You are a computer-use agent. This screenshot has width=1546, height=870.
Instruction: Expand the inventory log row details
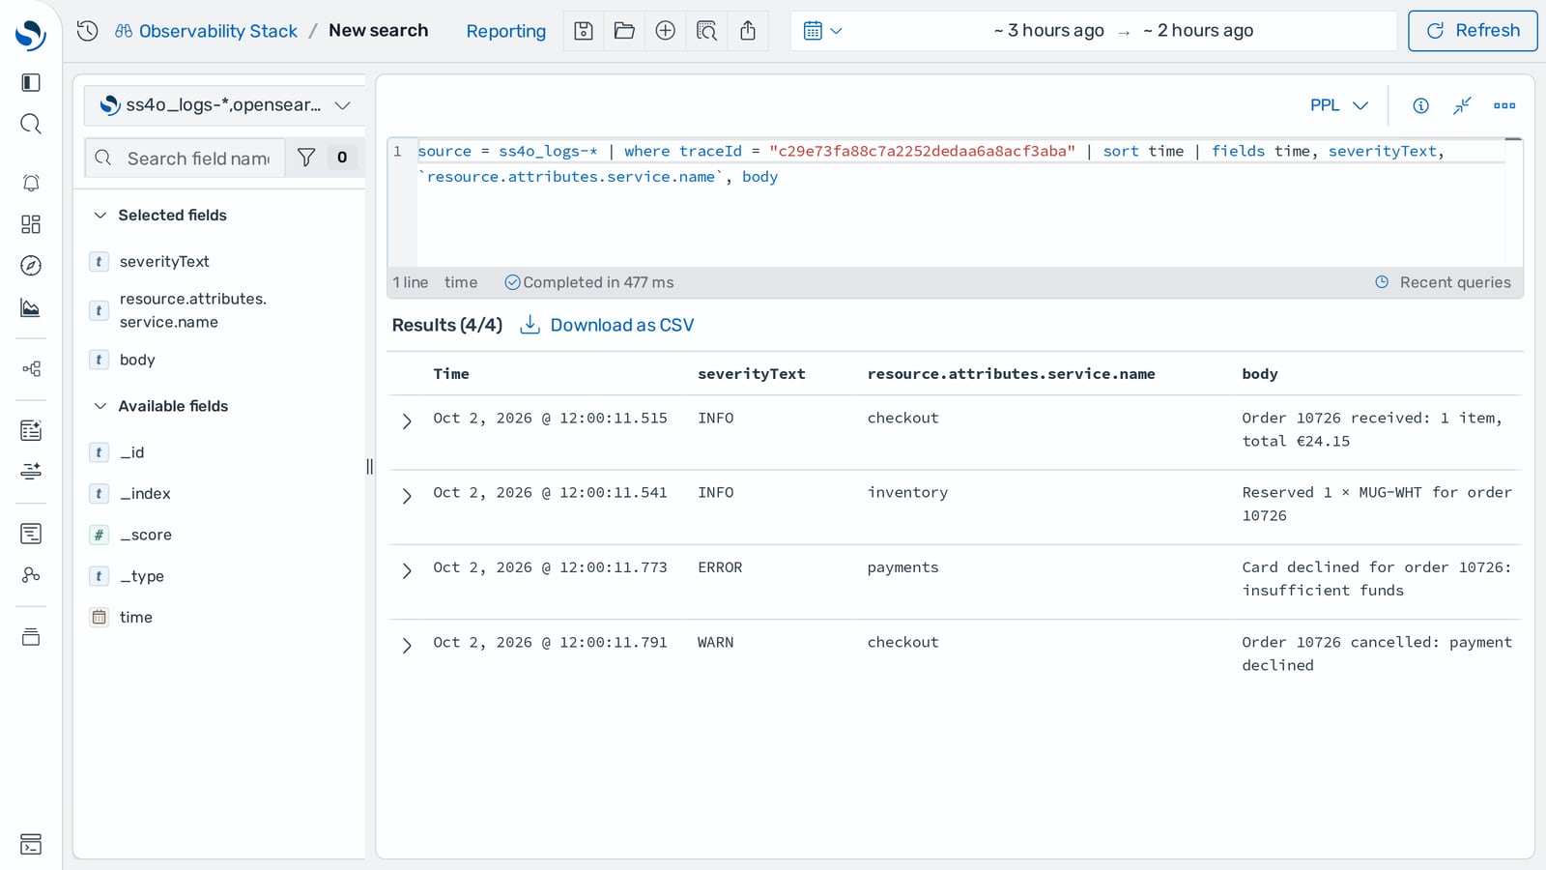[x=407, y=496]
